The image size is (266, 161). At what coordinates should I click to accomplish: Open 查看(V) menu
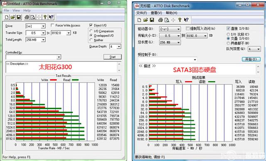(x=156, y=13)
